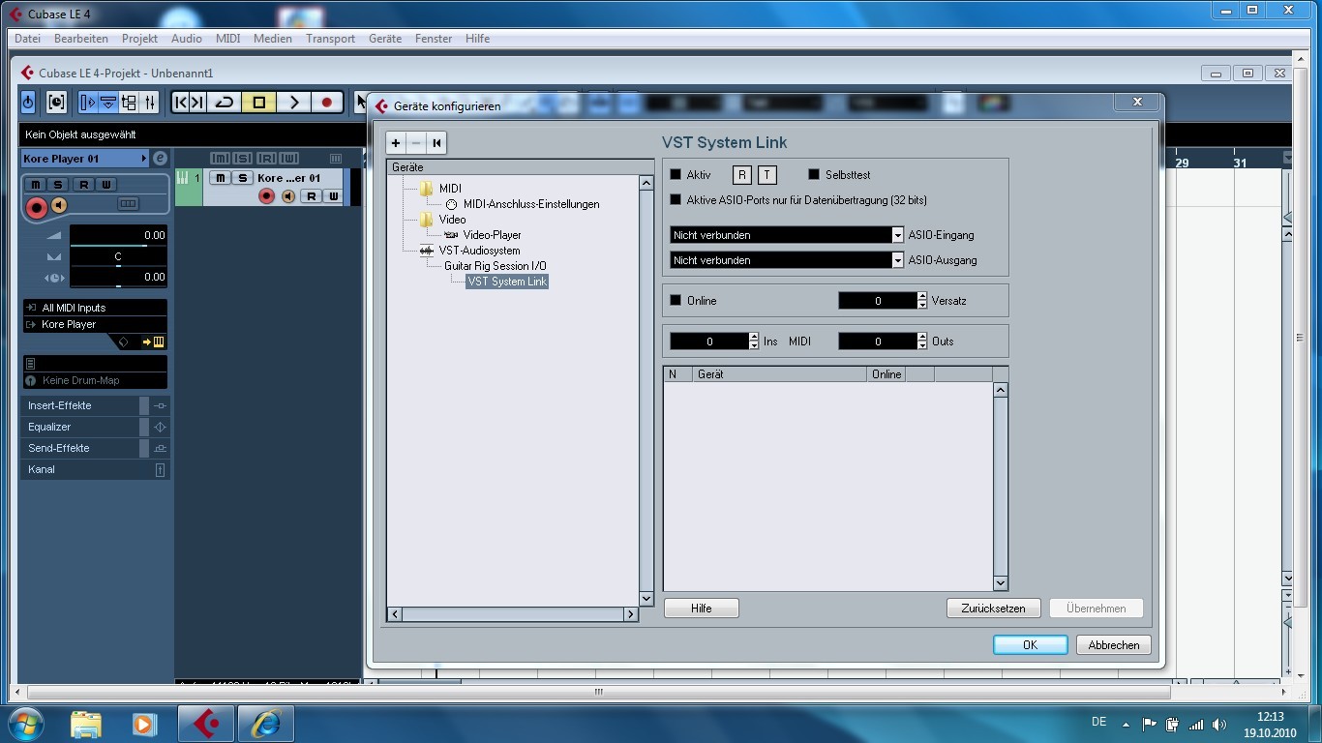Click the inspector pan slider showing C
This screenshot has height=743, width=1322.
(x=118, y=256)
